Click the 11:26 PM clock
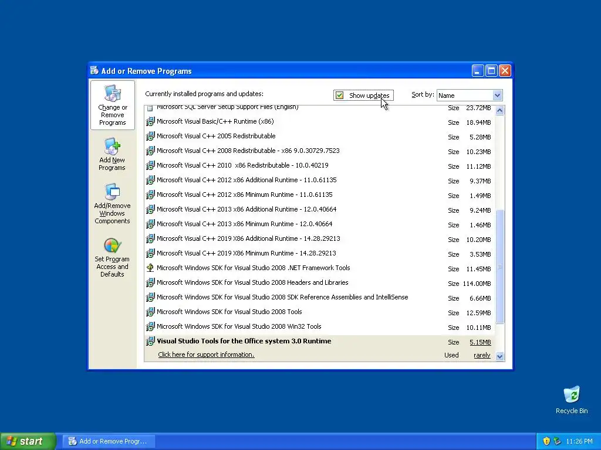This screenshot has width=601, height=450. point(579,441)
